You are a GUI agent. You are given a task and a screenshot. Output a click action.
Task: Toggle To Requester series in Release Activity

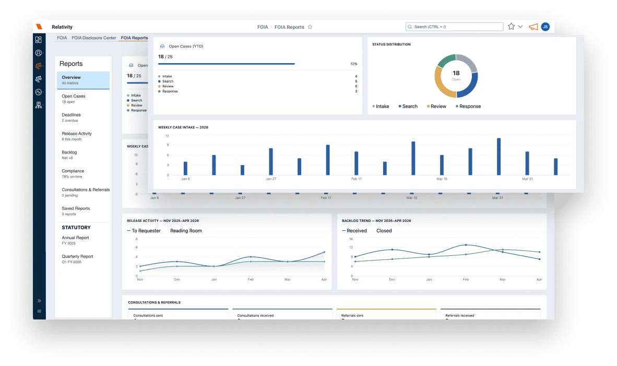tap(144, 231)
